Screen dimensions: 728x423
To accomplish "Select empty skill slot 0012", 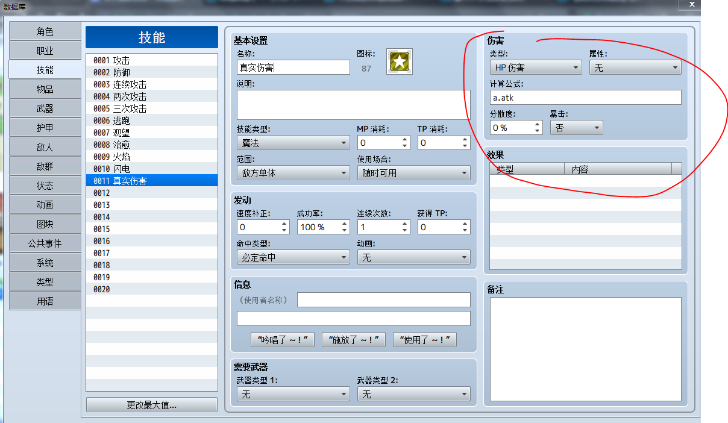I will pos(152,193).
